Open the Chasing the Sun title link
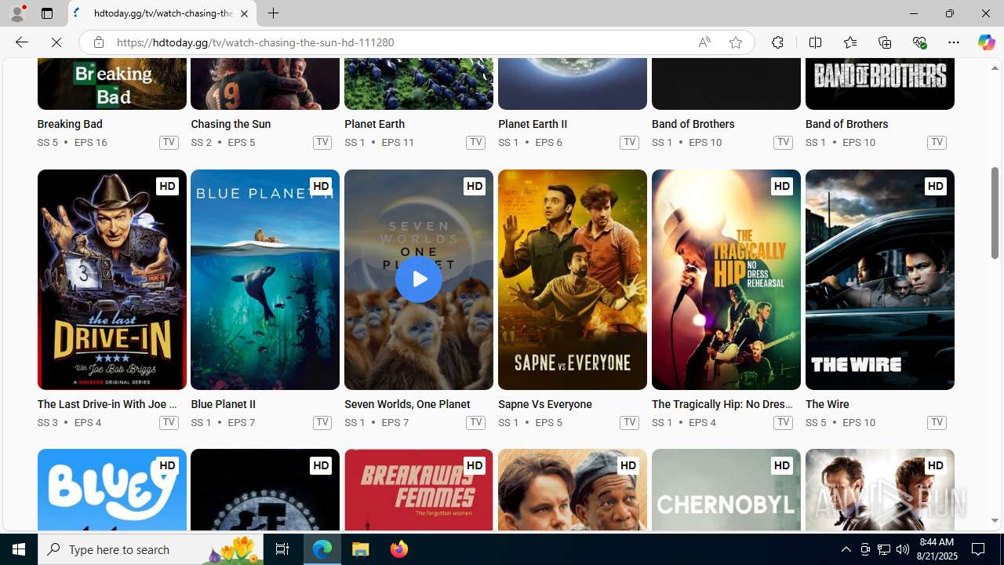 click(x=231, y=124)
